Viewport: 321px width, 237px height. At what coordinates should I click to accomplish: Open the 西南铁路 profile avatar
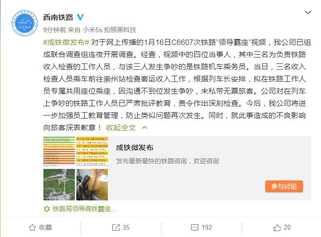[x=25, y=23]
